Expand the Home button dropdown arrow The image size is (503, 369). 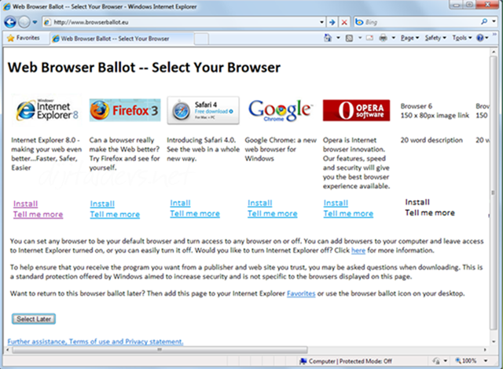[338, 38]
